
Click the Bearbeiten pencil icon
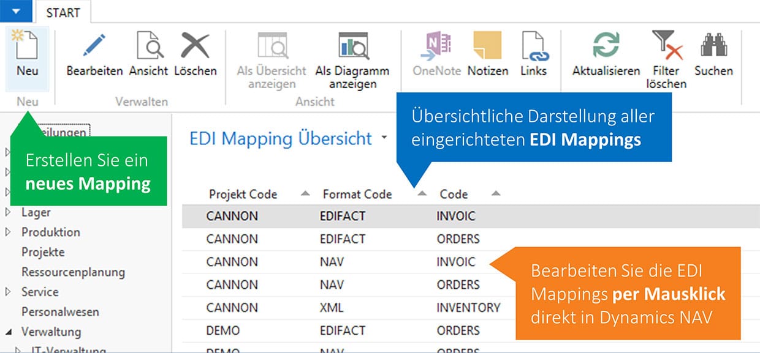(94, 46)
